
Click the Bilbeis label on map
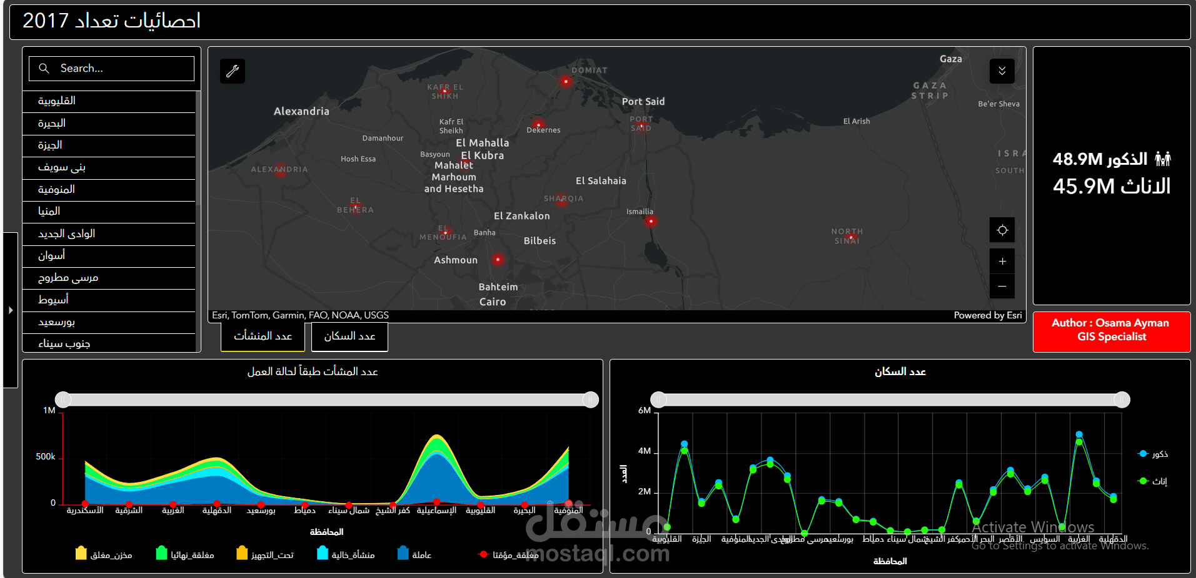(x=540, y=241)
